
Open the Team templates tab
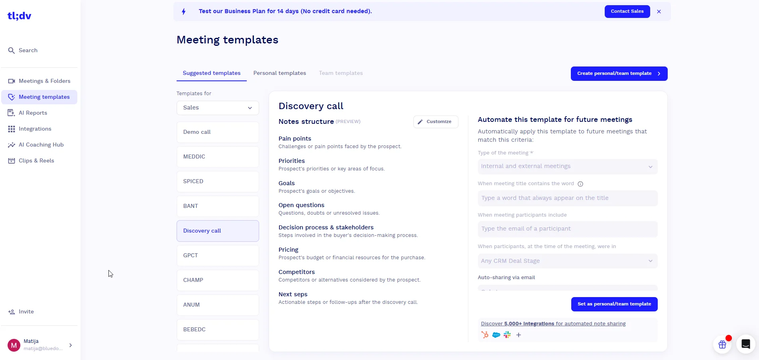tap(340, 73)
